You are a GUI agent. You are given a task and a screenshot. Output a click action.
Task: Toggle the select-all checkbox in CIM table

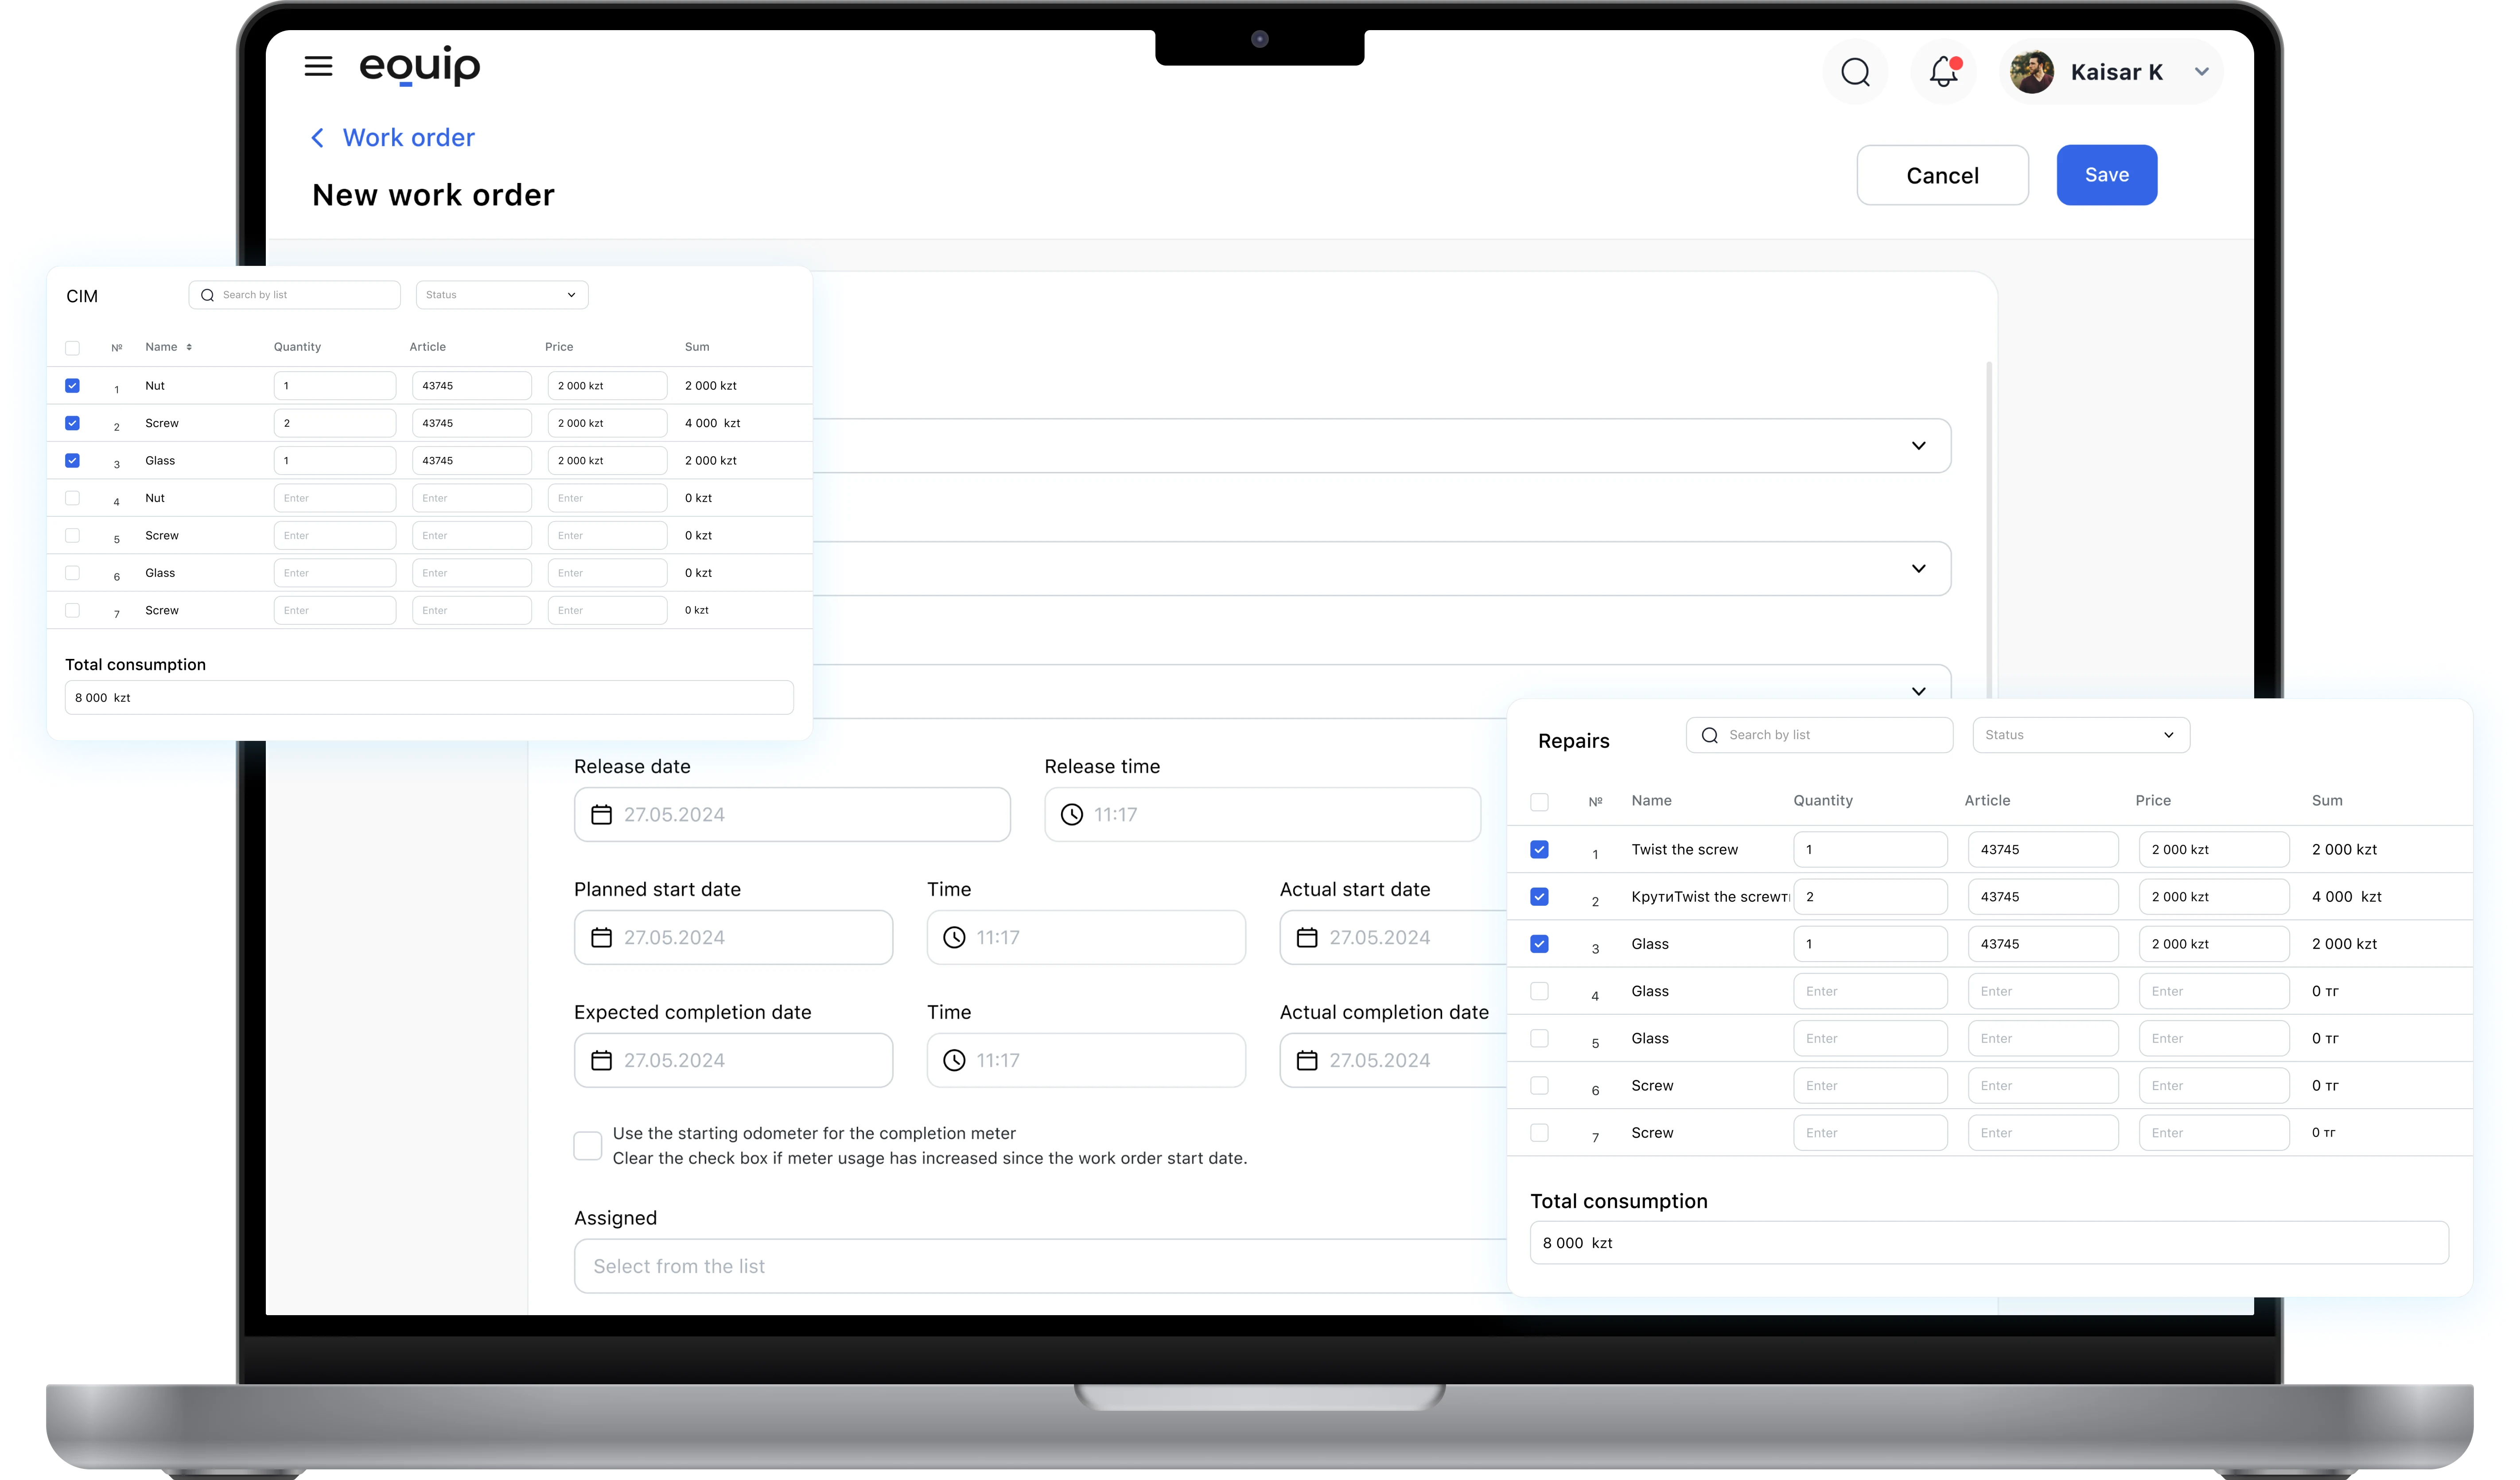(72, 348)
